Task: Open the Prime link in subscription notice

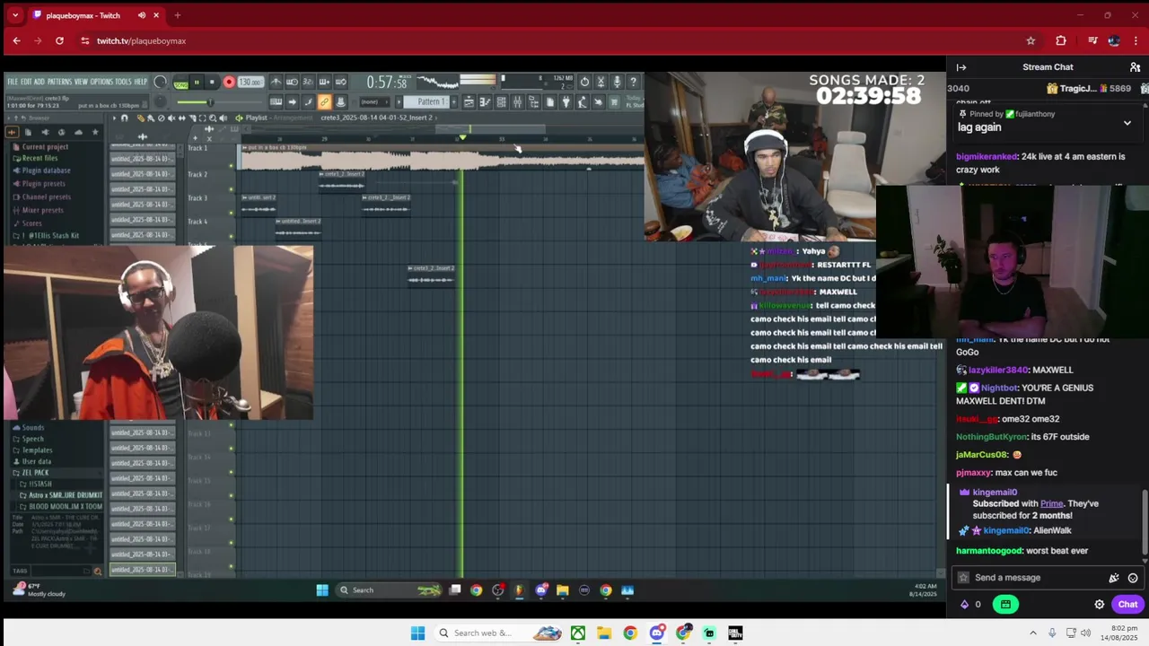Action: (1051, 504)
